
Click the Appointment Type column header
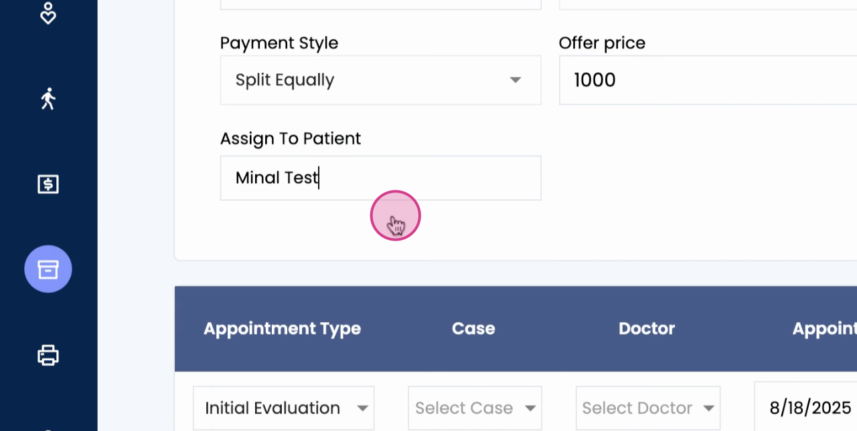[x=282, y=328]
